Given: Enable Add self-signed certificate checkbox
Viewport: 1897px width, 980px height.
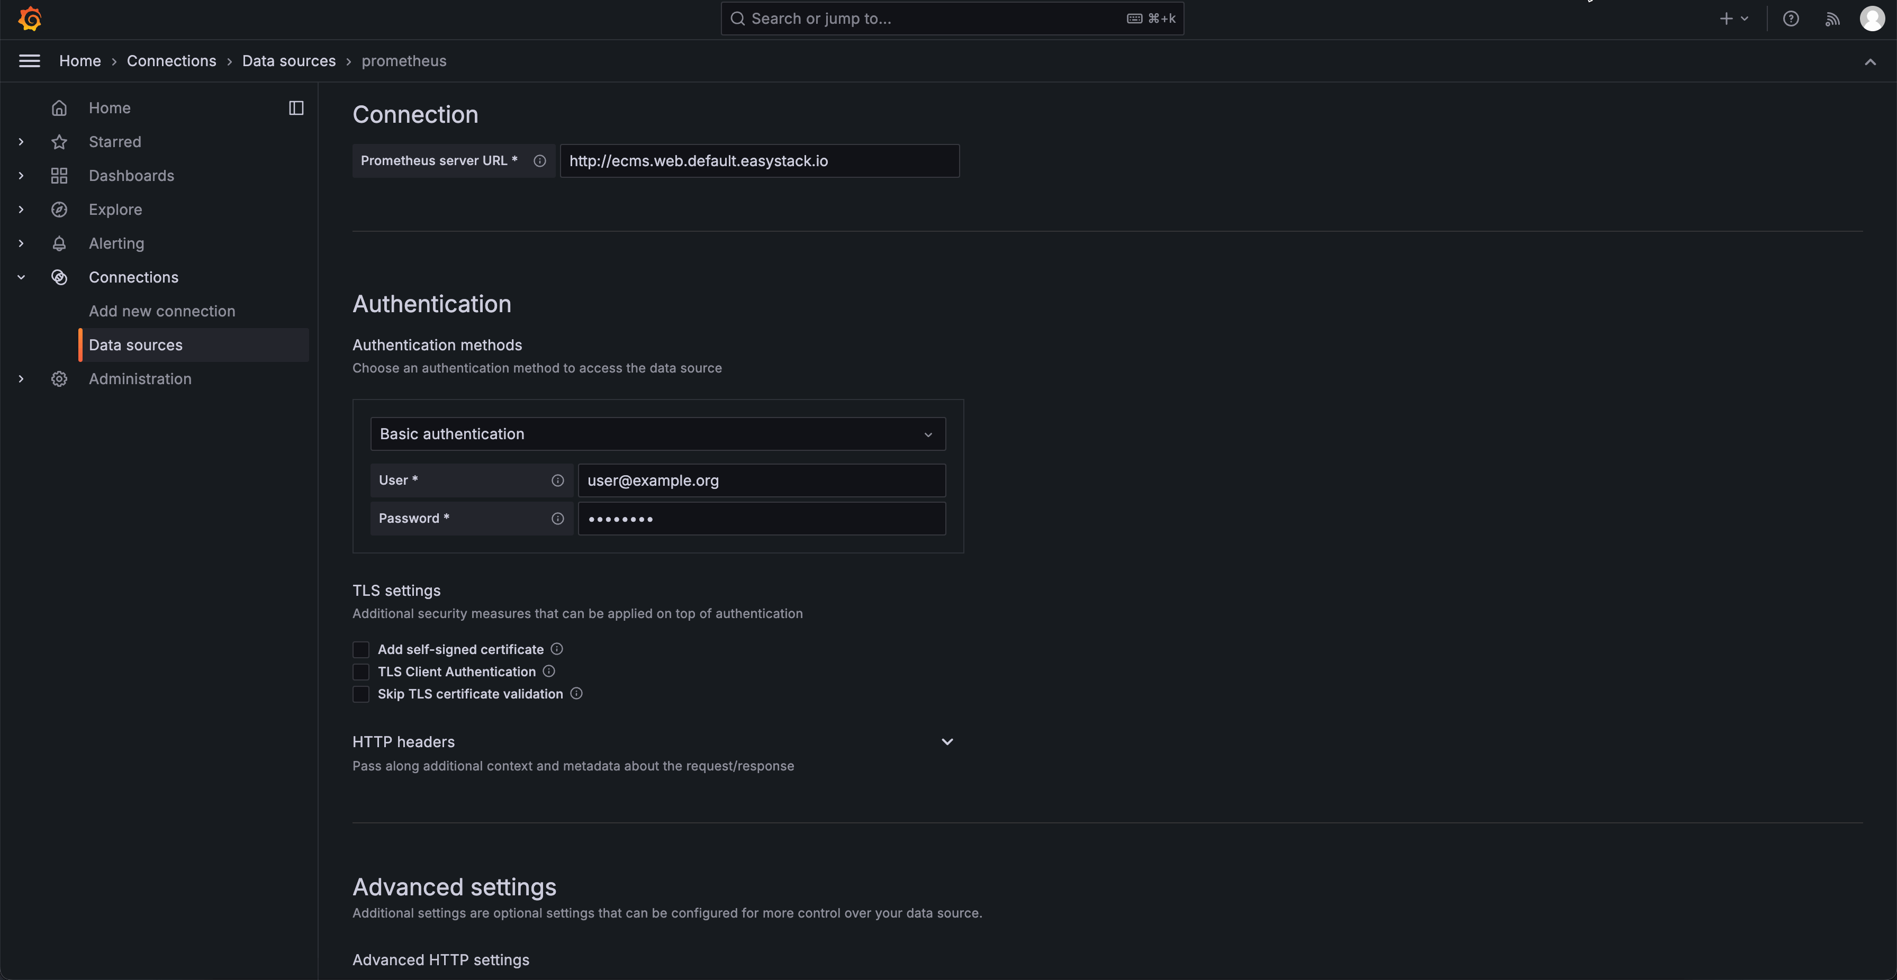Looking at the screenshot, I should click(x=361, y=650).
